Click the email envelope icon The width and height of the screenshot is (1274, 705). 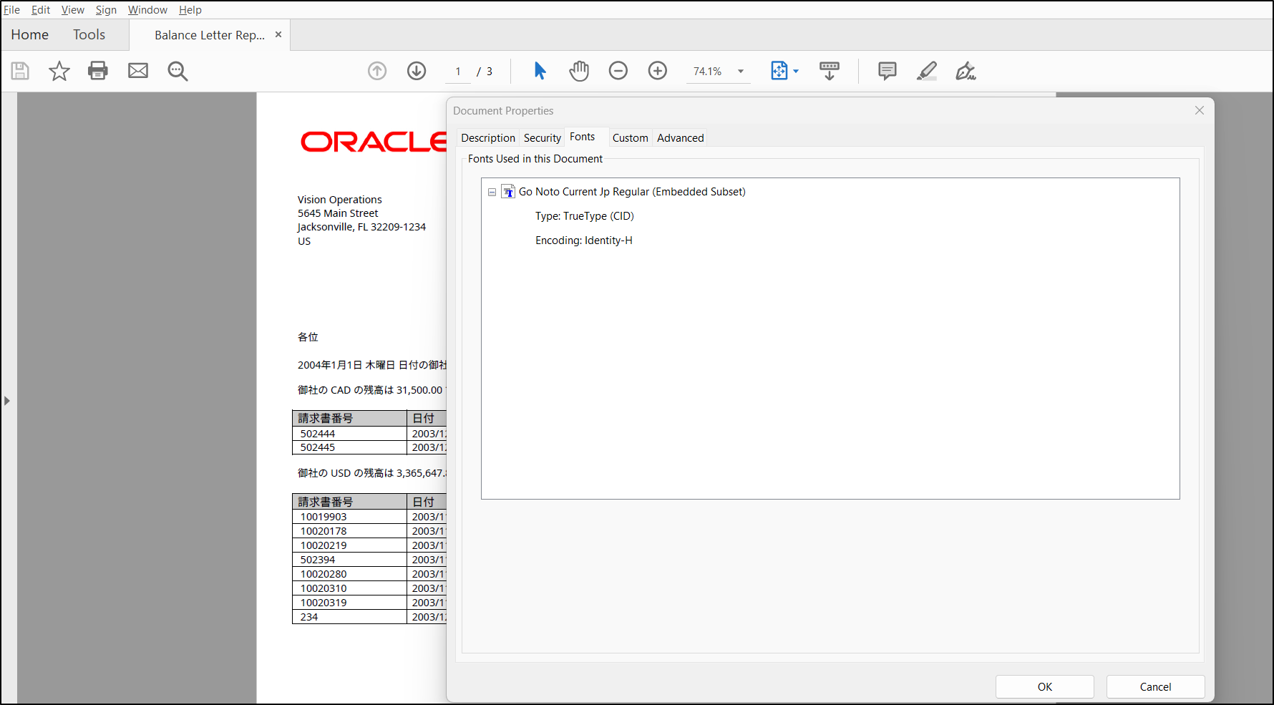click(138, 71)
